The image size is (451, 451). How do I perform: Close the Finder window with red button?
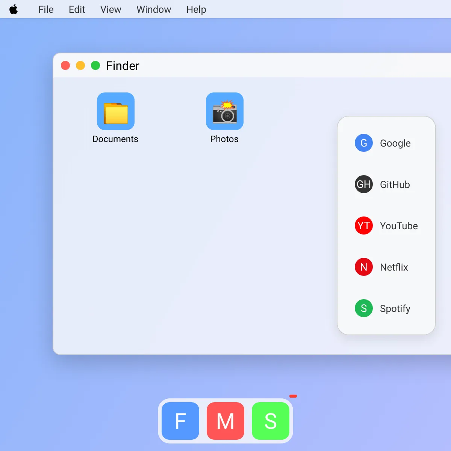65,65
